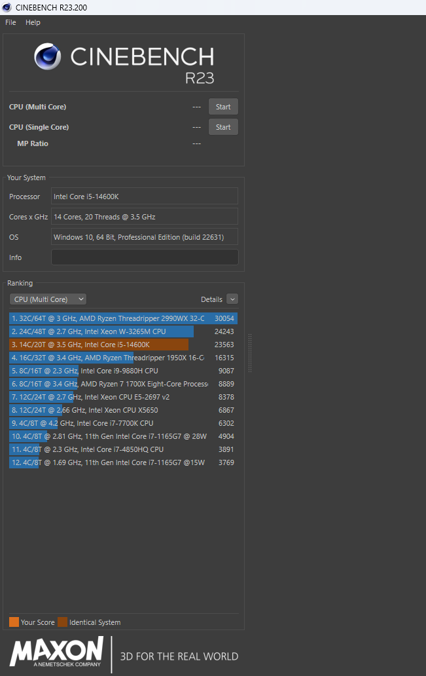Start the CPU (Multi Core) test
This screenshot has height=676, width=426.
coord(223,107)
